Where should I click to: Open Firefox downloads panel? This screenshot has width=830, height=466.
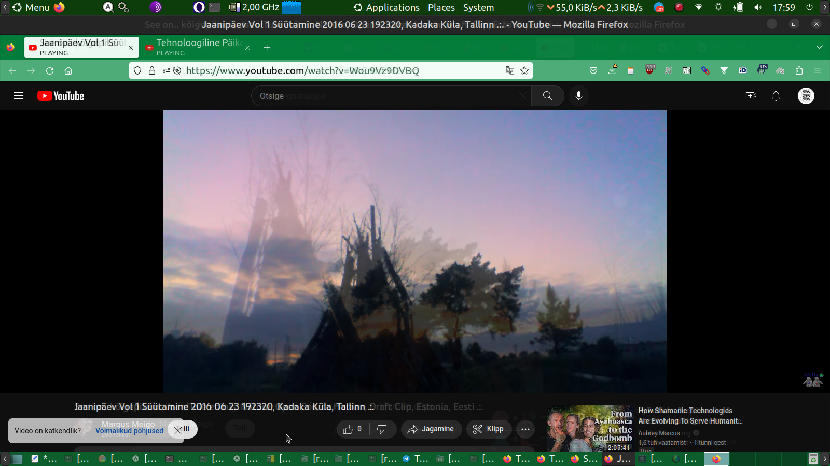coord(612,70)
